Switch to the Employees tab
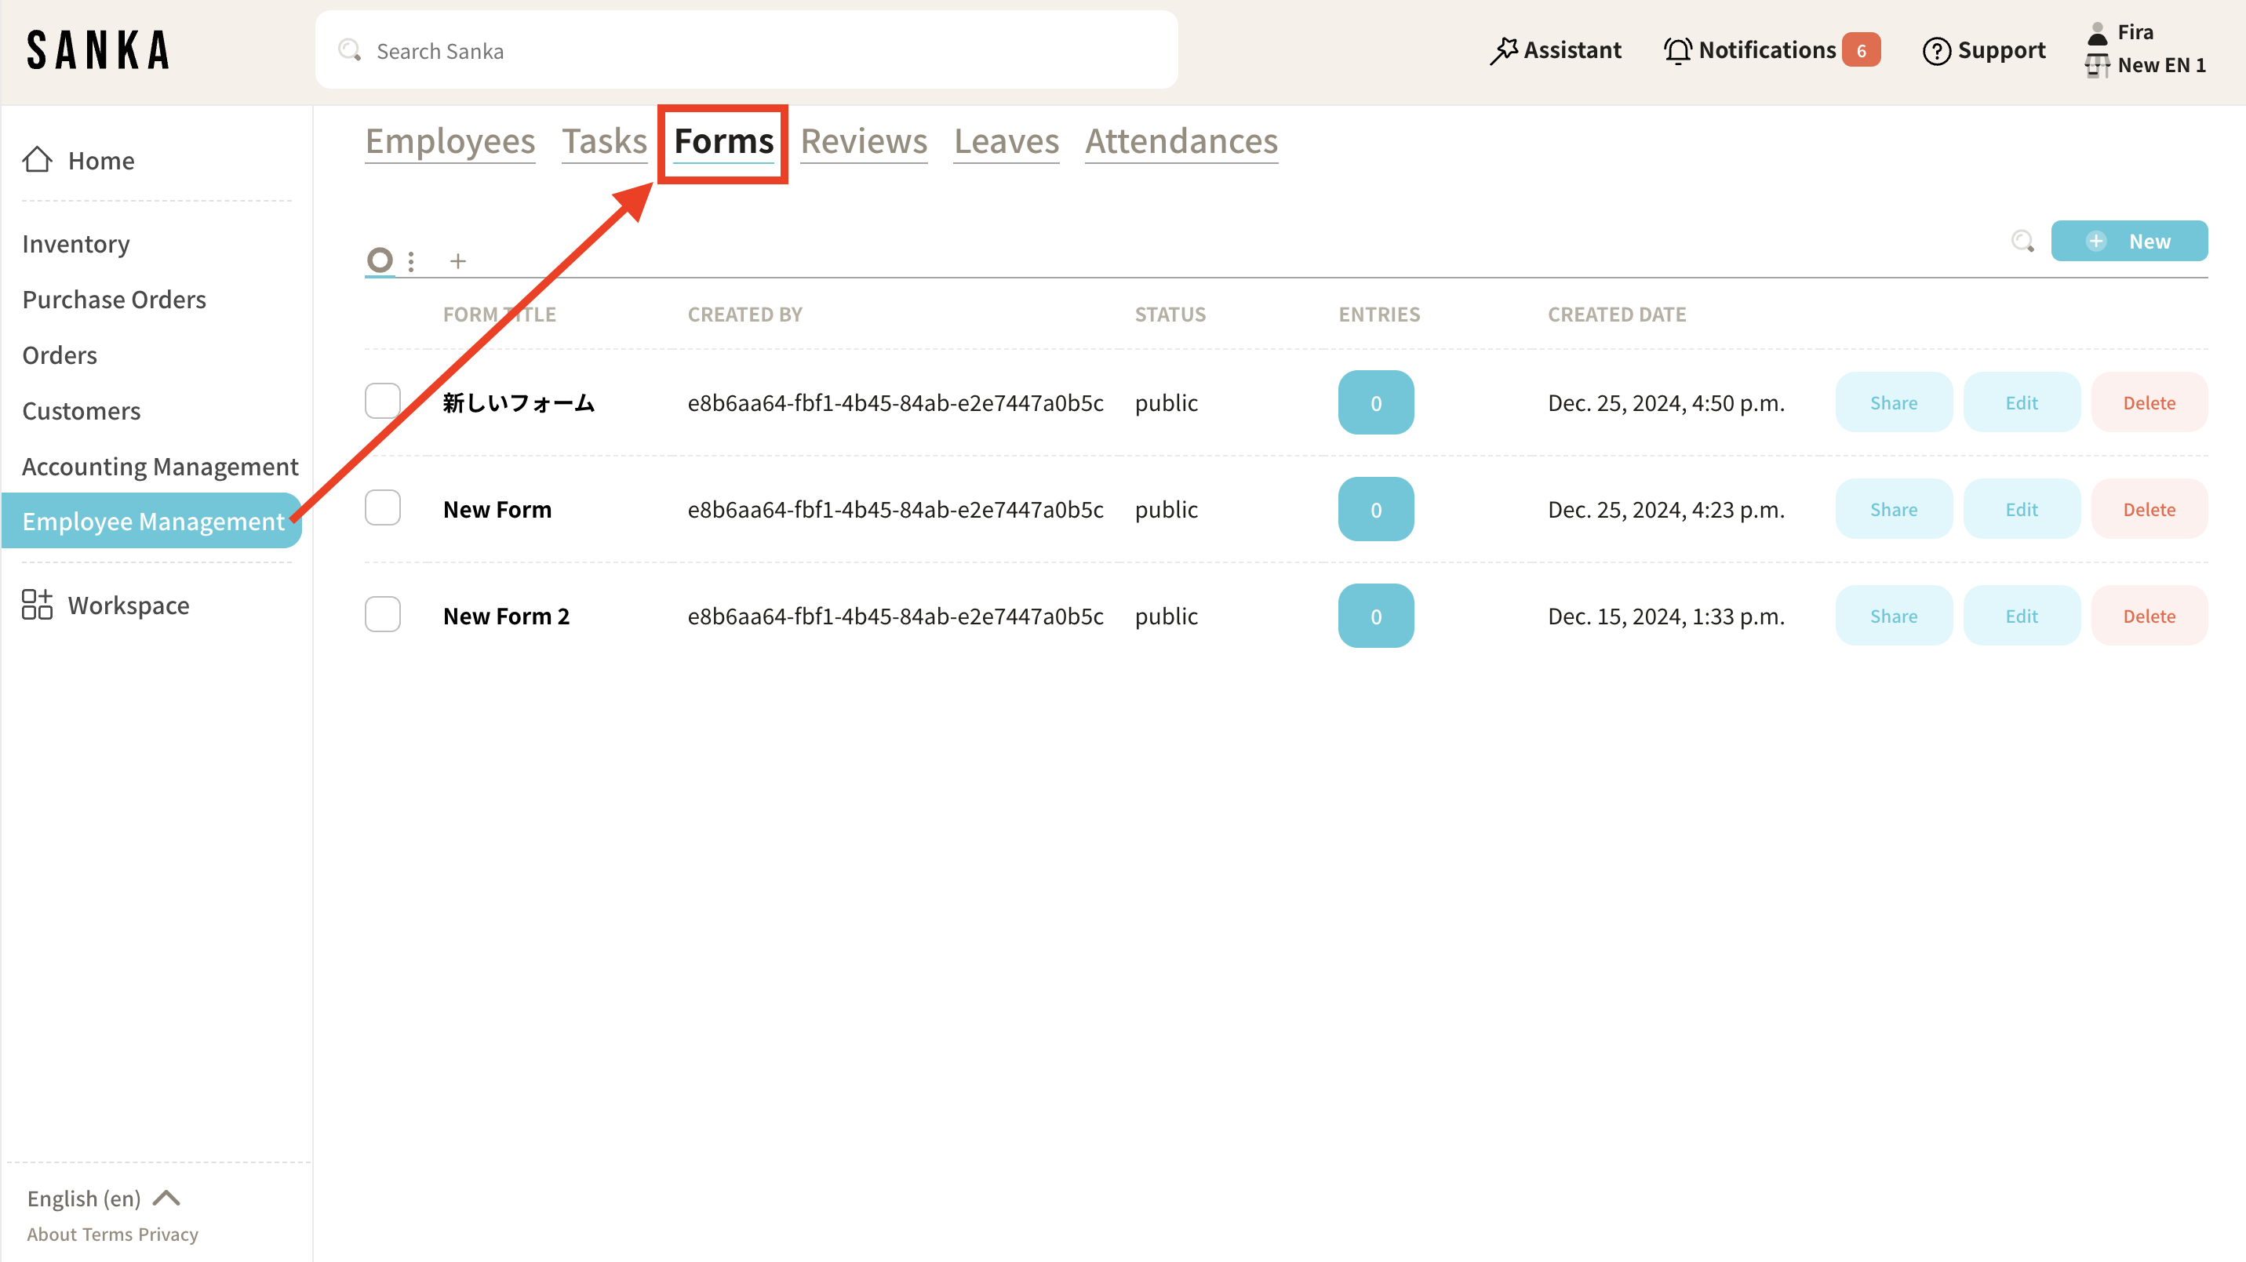 pos(450,141)
